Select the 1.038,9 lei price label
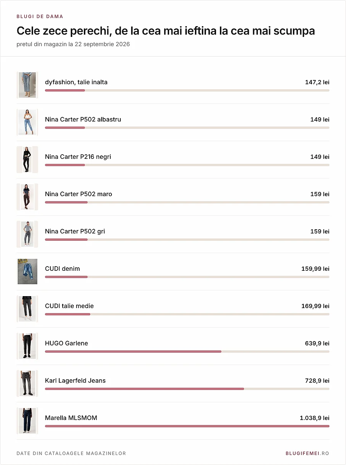Screen dimensions: 346x465 click(x=314, y=418)
